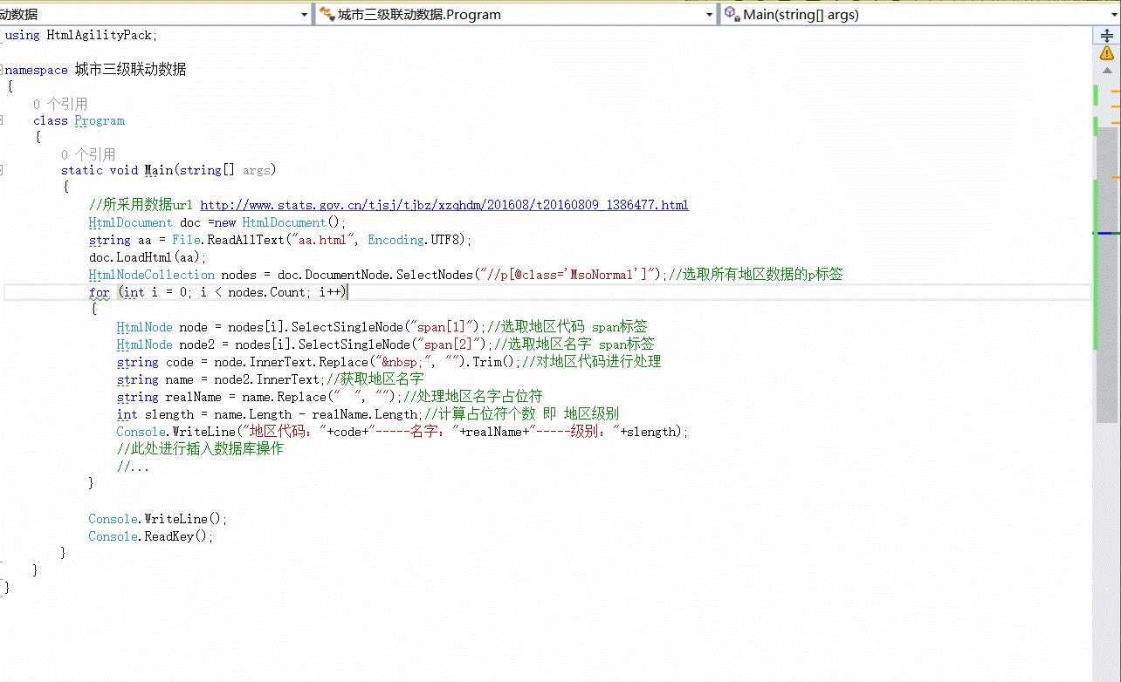Image resolution: width=1121 pixels, height=682 pixels.
Task: Open the stats.gov.cn URL in the comment
Action: (x=444, y=205)
